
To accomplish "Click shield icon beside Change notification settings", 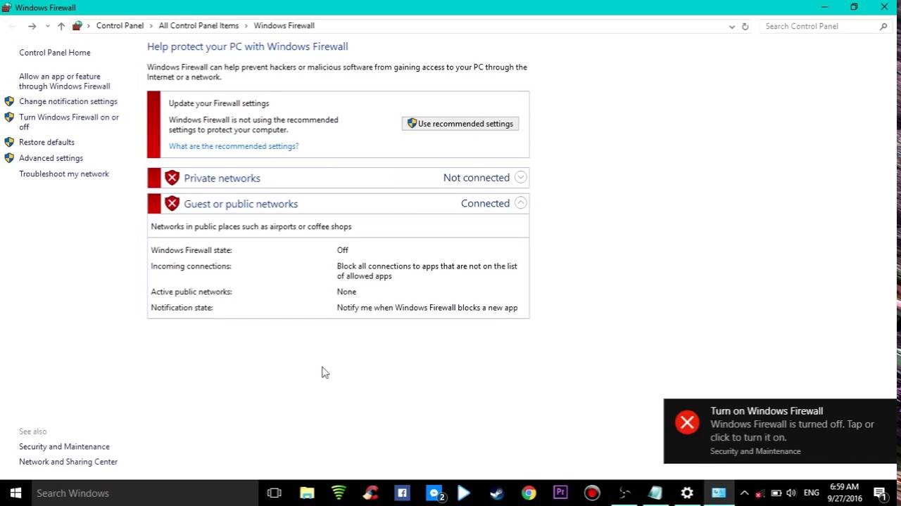I will [9, 101].
